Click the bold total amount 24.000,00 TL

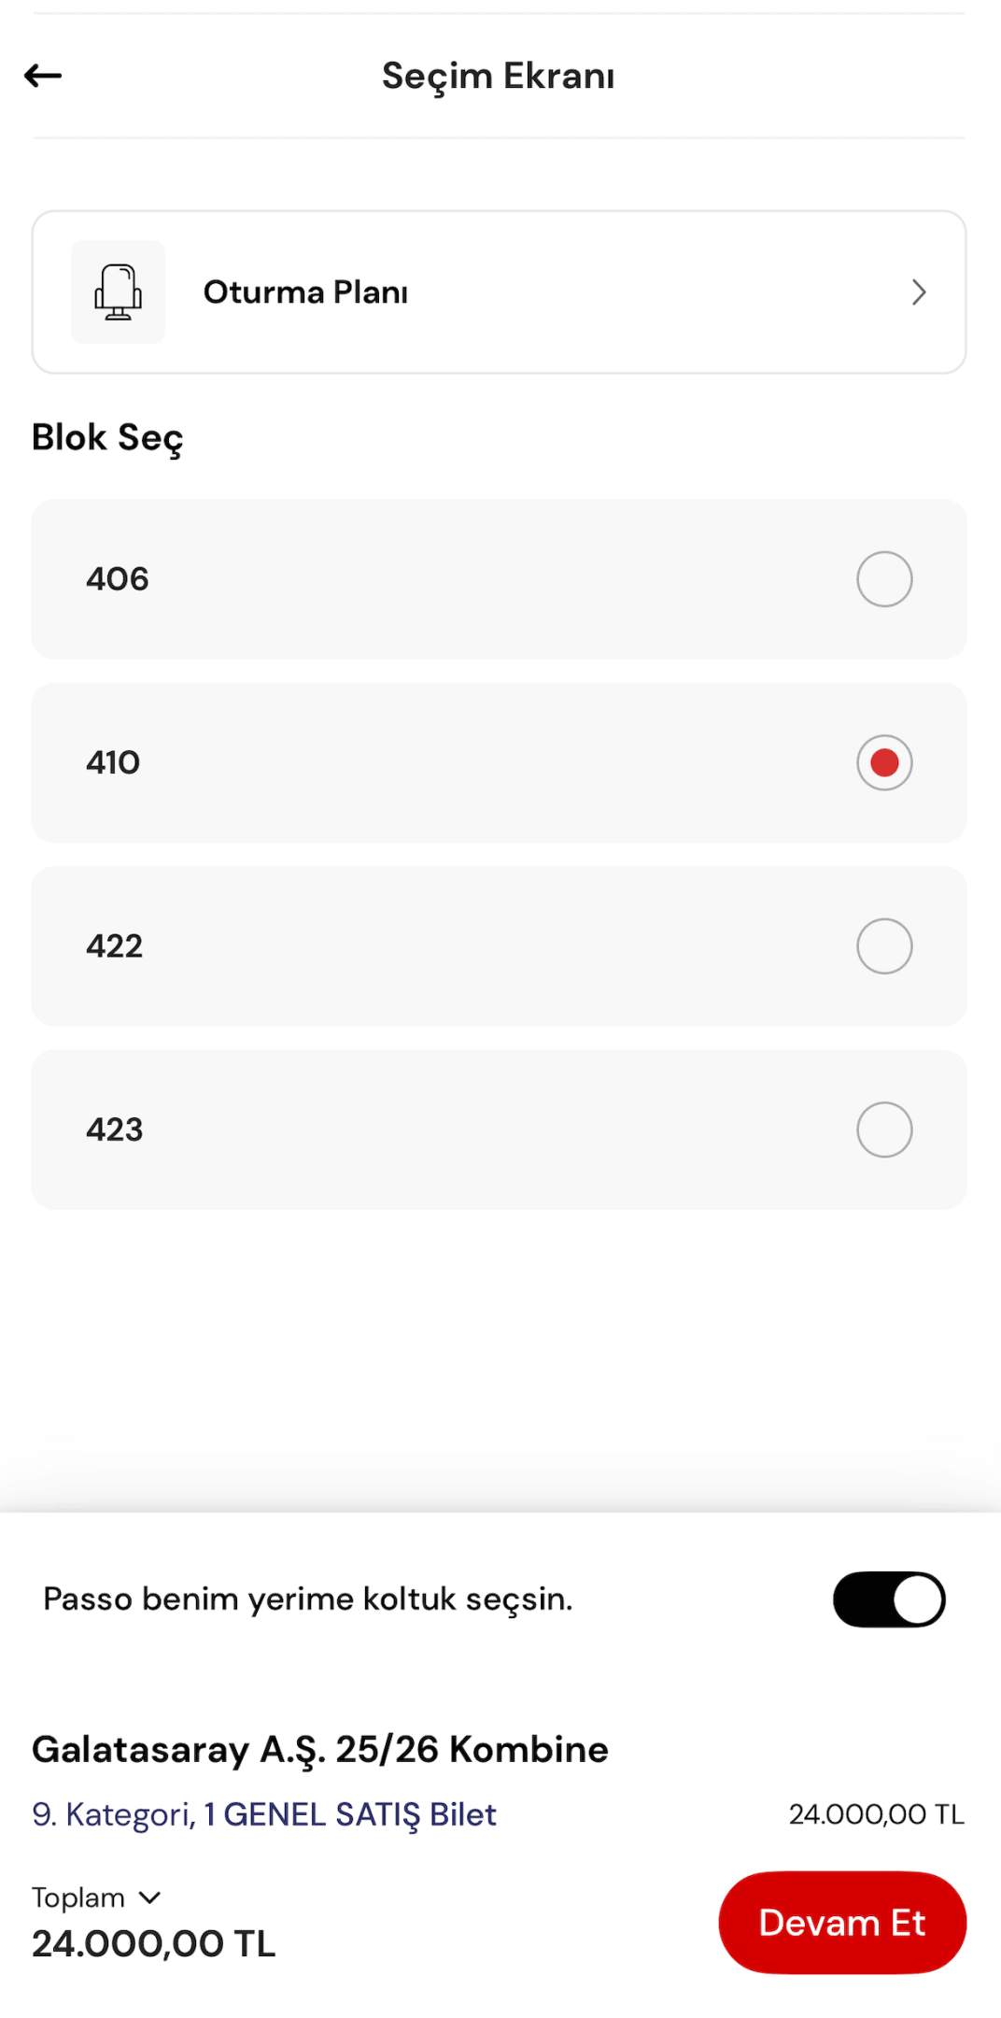(x=154, y=1944)
